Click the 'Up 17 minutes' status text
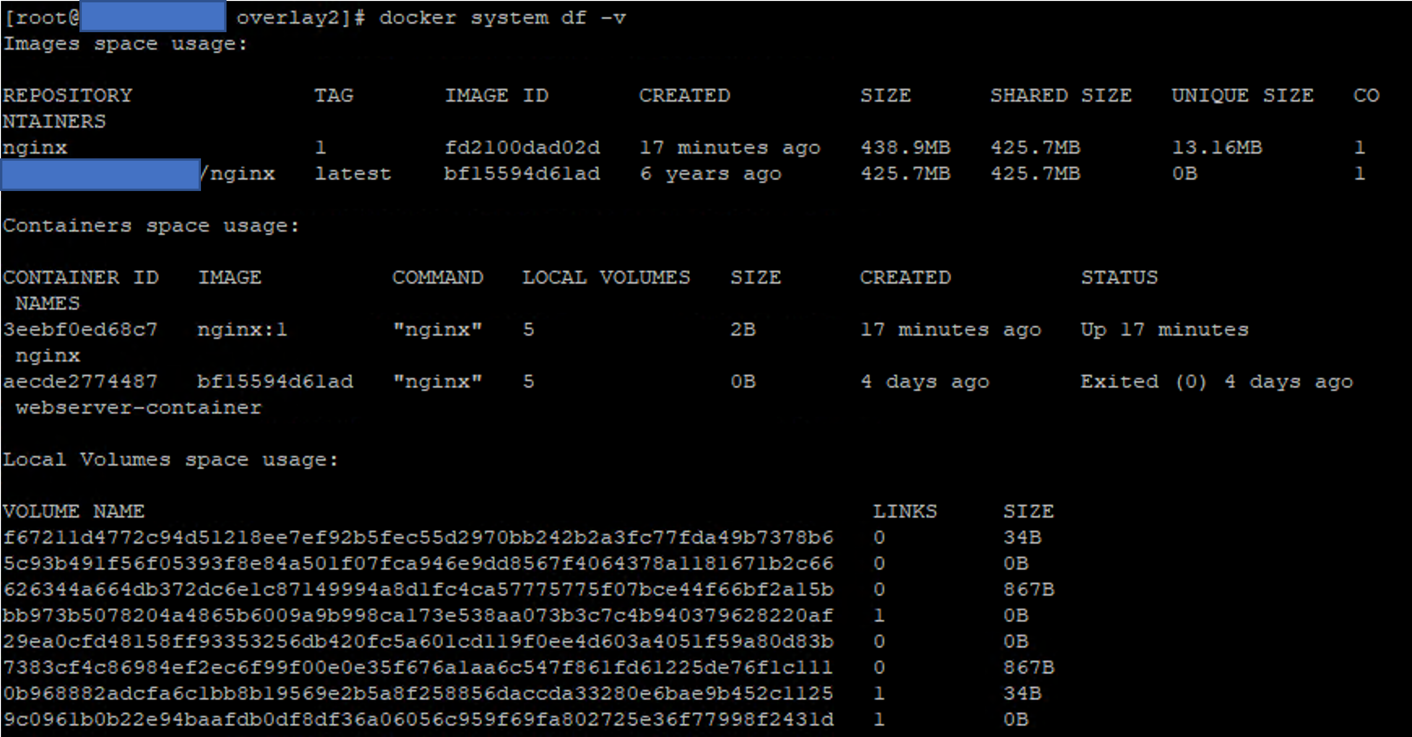 (1164, 329)
